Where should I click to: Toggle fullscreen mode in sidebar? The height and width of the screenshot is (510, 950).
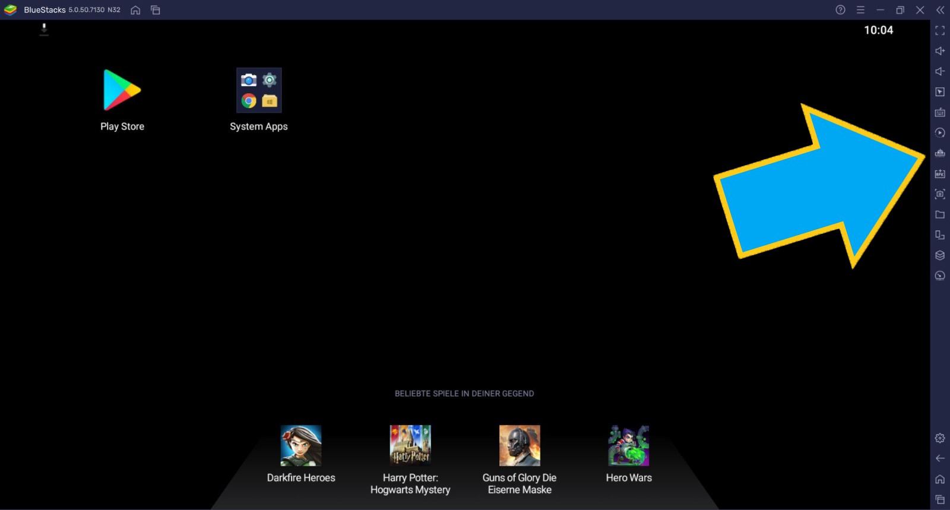click(x=940, y=30)
